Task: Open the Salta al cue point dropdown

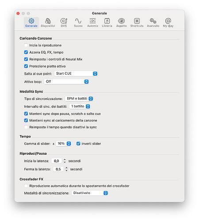Action: pyautogui.click(x=76, y=73)
